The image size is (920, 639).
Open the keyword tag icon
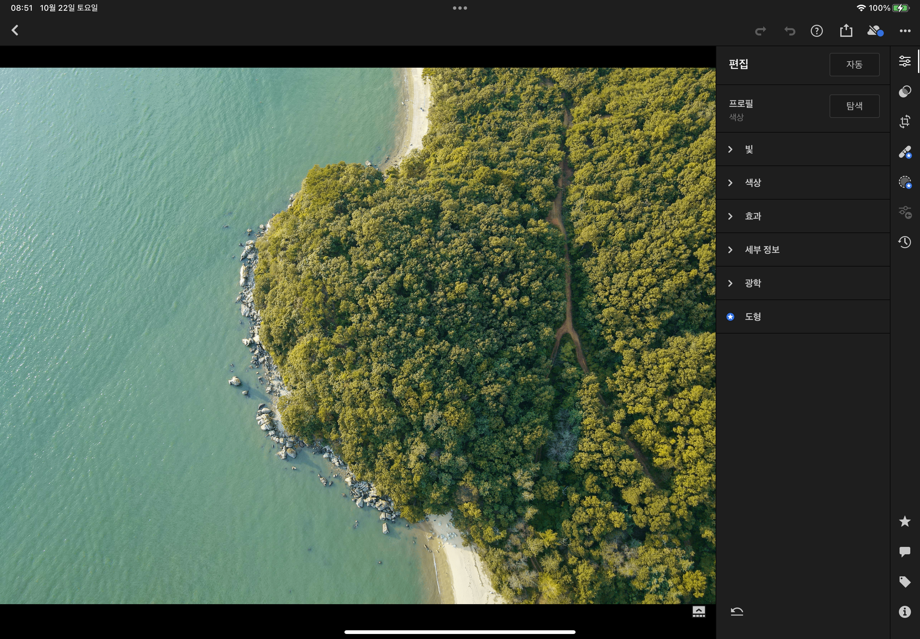pos(904,582)
